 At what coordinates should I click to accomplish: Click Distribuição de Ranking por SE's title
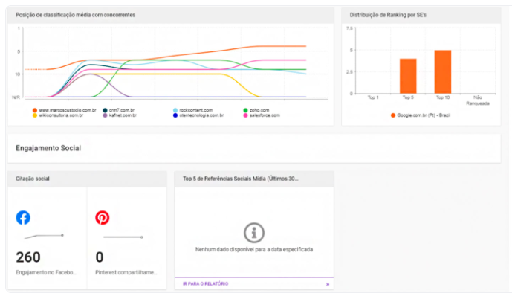coord(388,15)
